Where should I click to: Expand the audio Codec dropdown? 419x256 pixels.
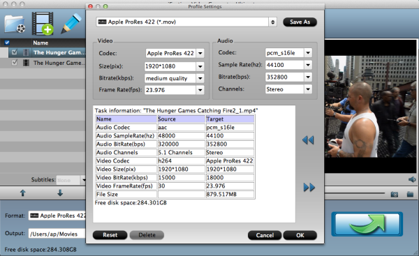tap(308, 52)
